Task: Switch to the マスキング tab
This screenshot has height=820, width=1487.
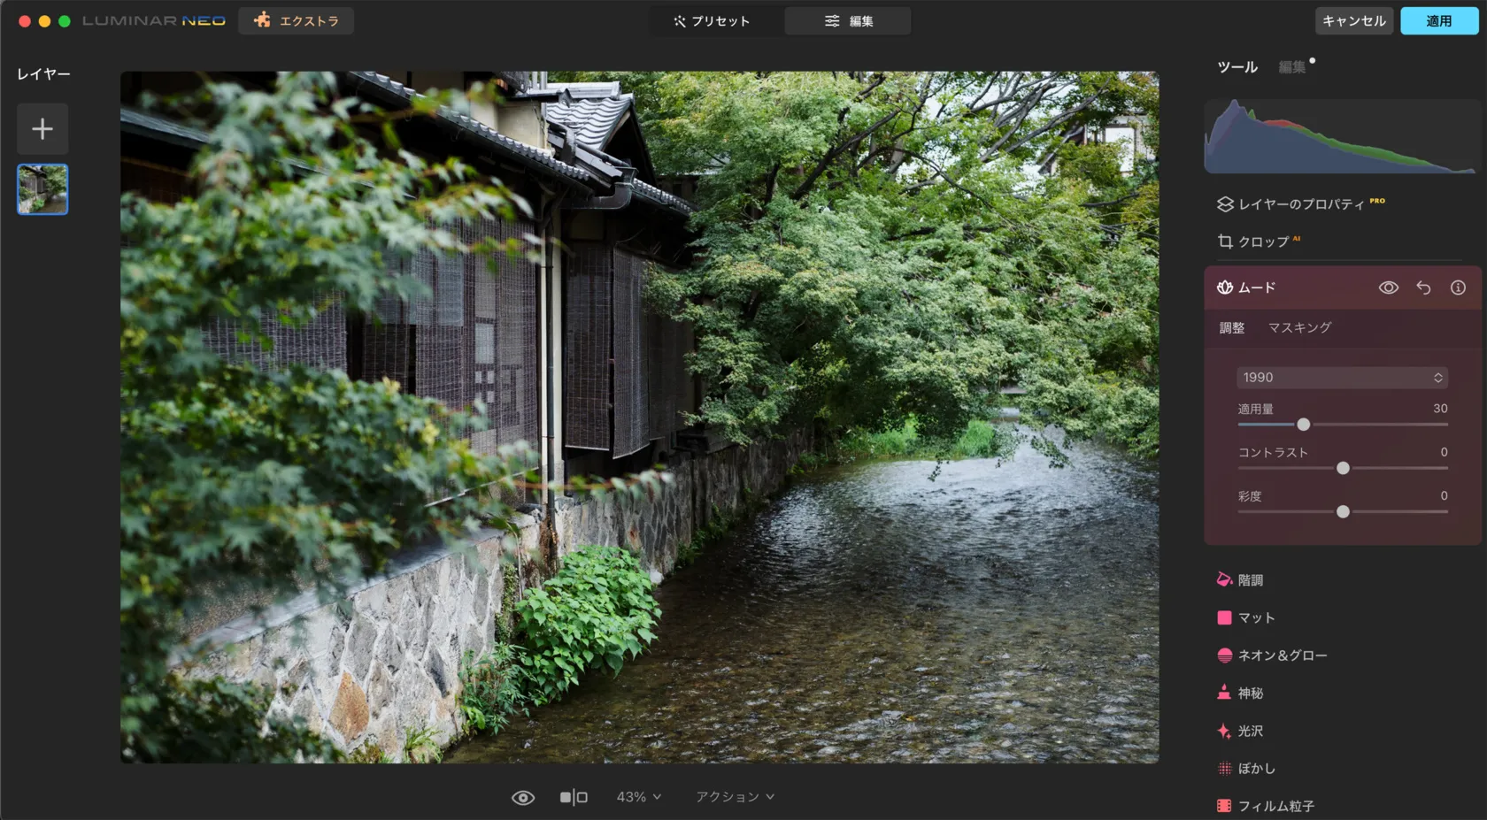Action: click(1299, 328)
